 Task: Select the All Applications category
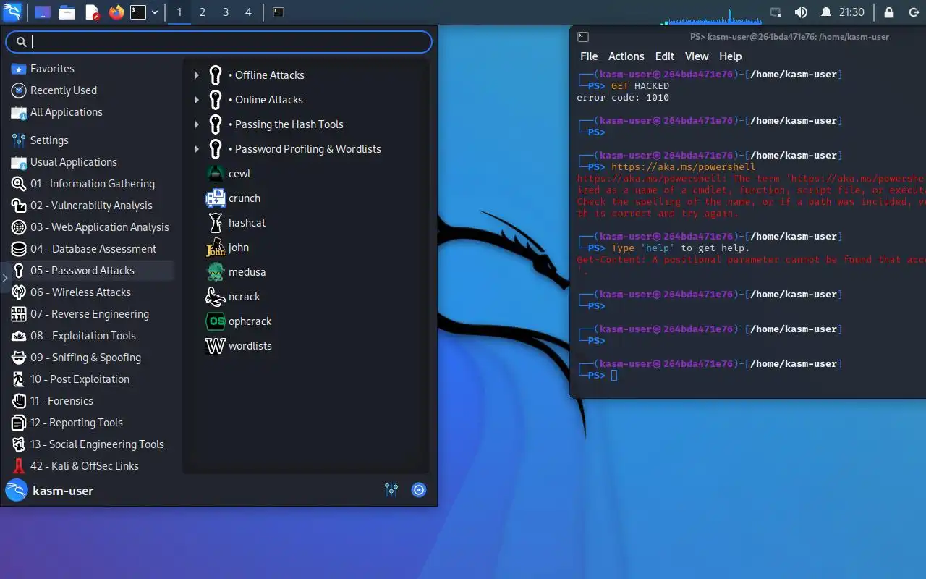pyautogui.click(x=91, y=112)
